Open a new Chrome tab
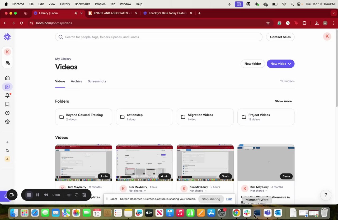Viewport: 338px width, 220px height. coord(199,13)
